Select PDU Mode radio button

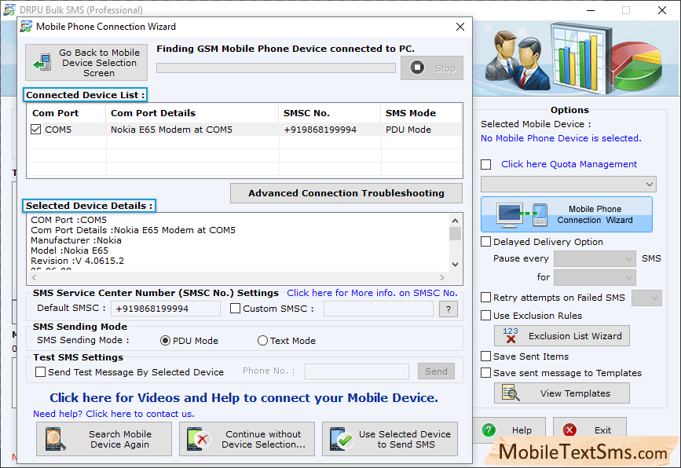coord(165,341)
